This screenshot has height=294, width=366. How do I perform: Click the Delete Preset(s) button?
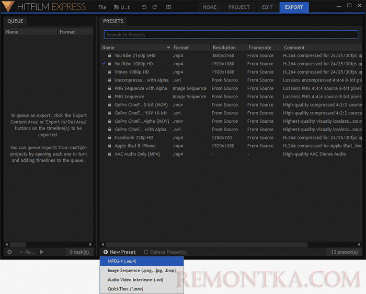(165, 252)
